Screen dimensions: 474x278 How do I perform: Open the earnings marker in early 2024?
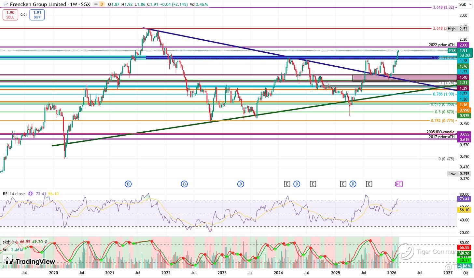[x=287, y=184]
